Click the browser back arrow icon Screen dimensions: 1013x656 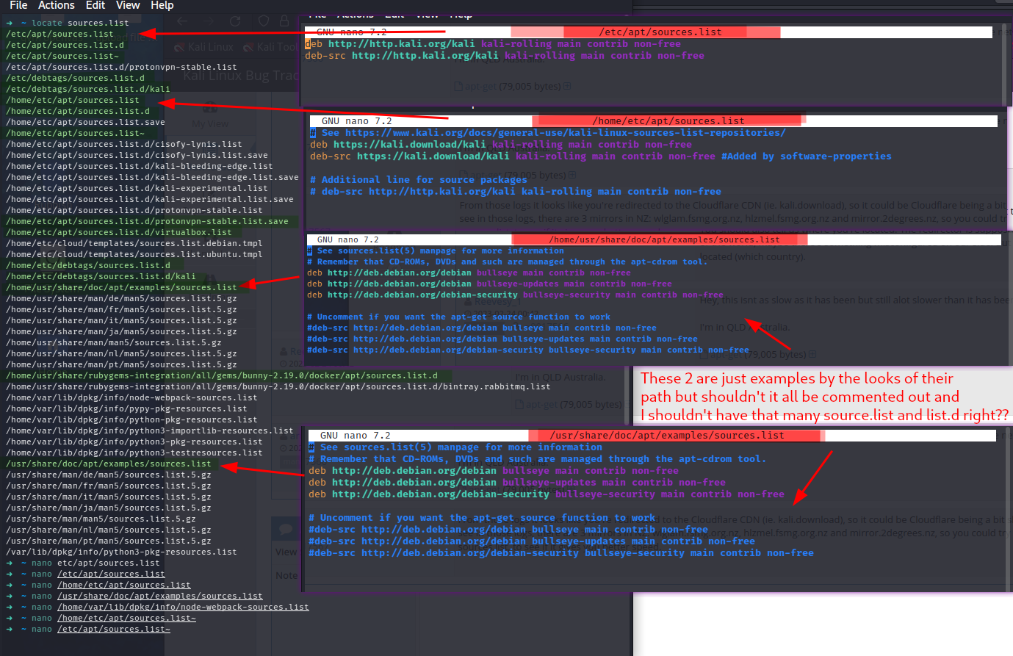click(x=183, y=21)
